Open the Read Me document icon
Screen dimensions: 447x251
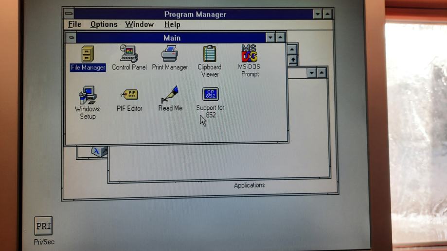coord(170,95)
